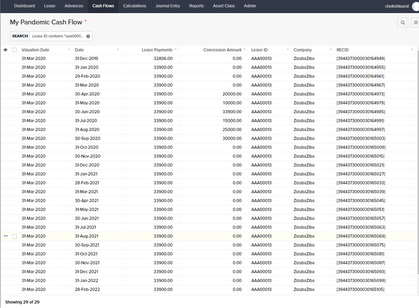
Task: Tick the select-all checkbox in header
Action: 15,50
